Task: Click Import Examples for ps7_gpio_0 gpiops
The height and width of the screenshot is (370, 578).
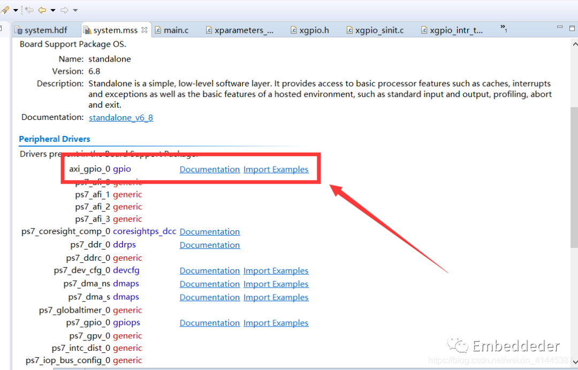Action: point(276,323)
